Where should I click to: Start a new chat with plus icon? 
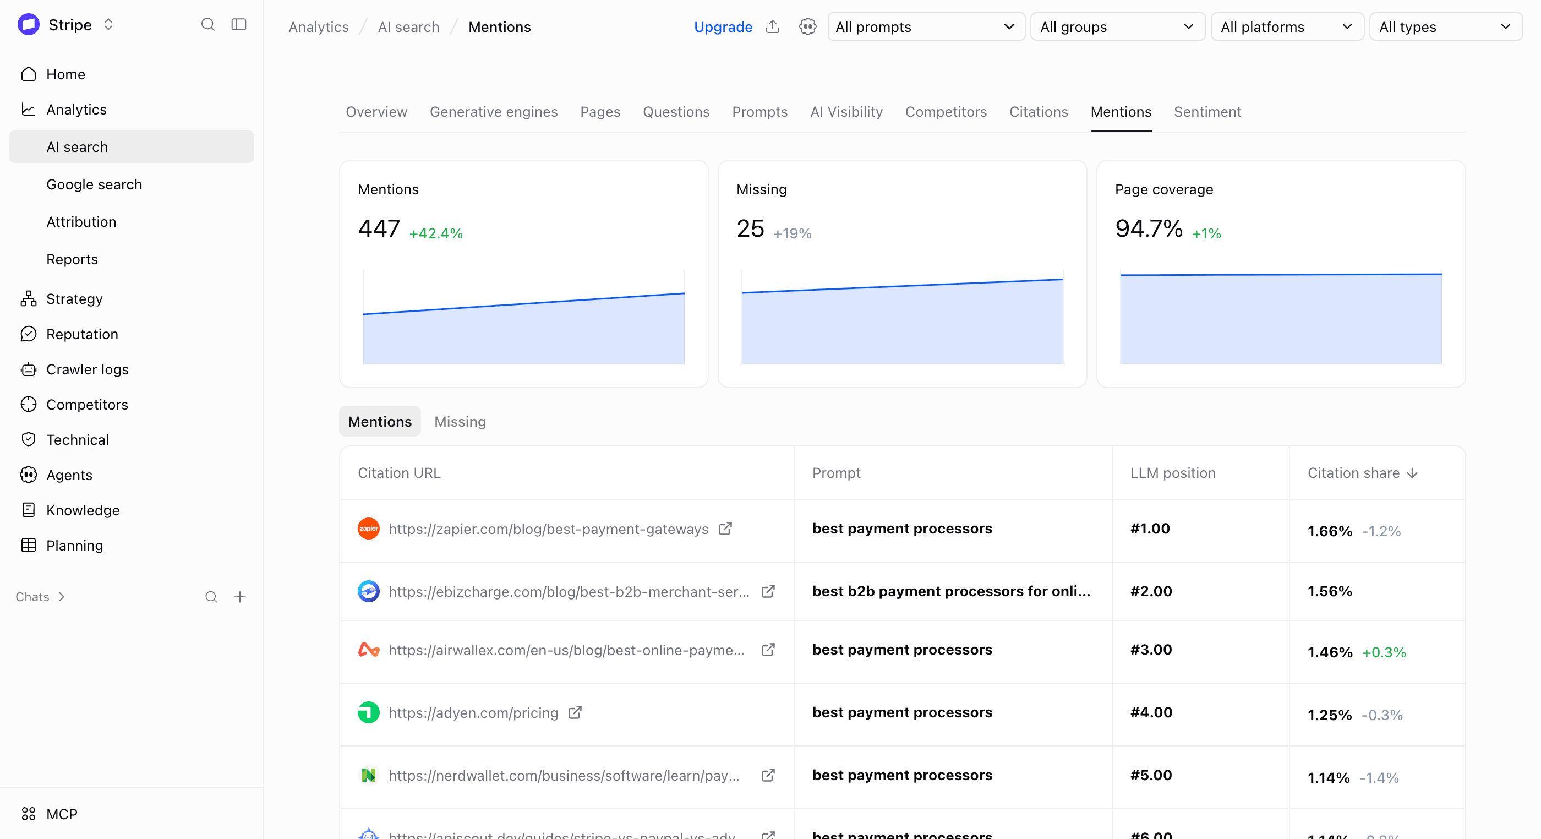(x=240, y=597)
